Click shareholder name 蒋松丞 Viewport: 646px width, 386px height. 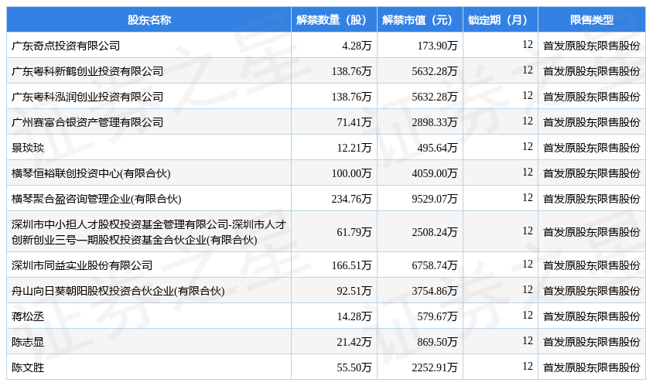(x=28, y=316)
